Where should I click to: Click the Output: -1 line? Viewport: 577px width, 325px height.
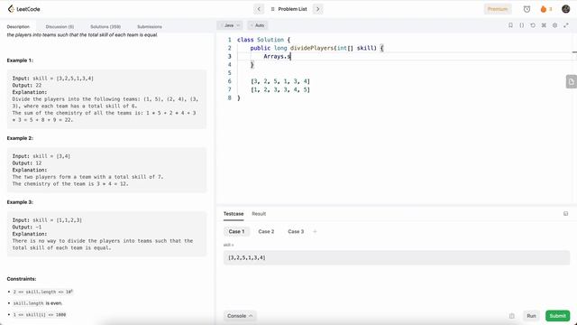tap(27, 227)
